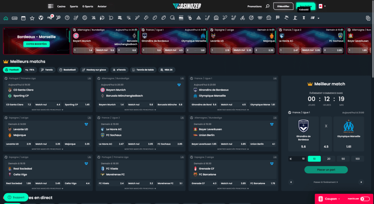
Task: Open statistics icon on CD Santa Clara card
Action: [x=89, y=78]
